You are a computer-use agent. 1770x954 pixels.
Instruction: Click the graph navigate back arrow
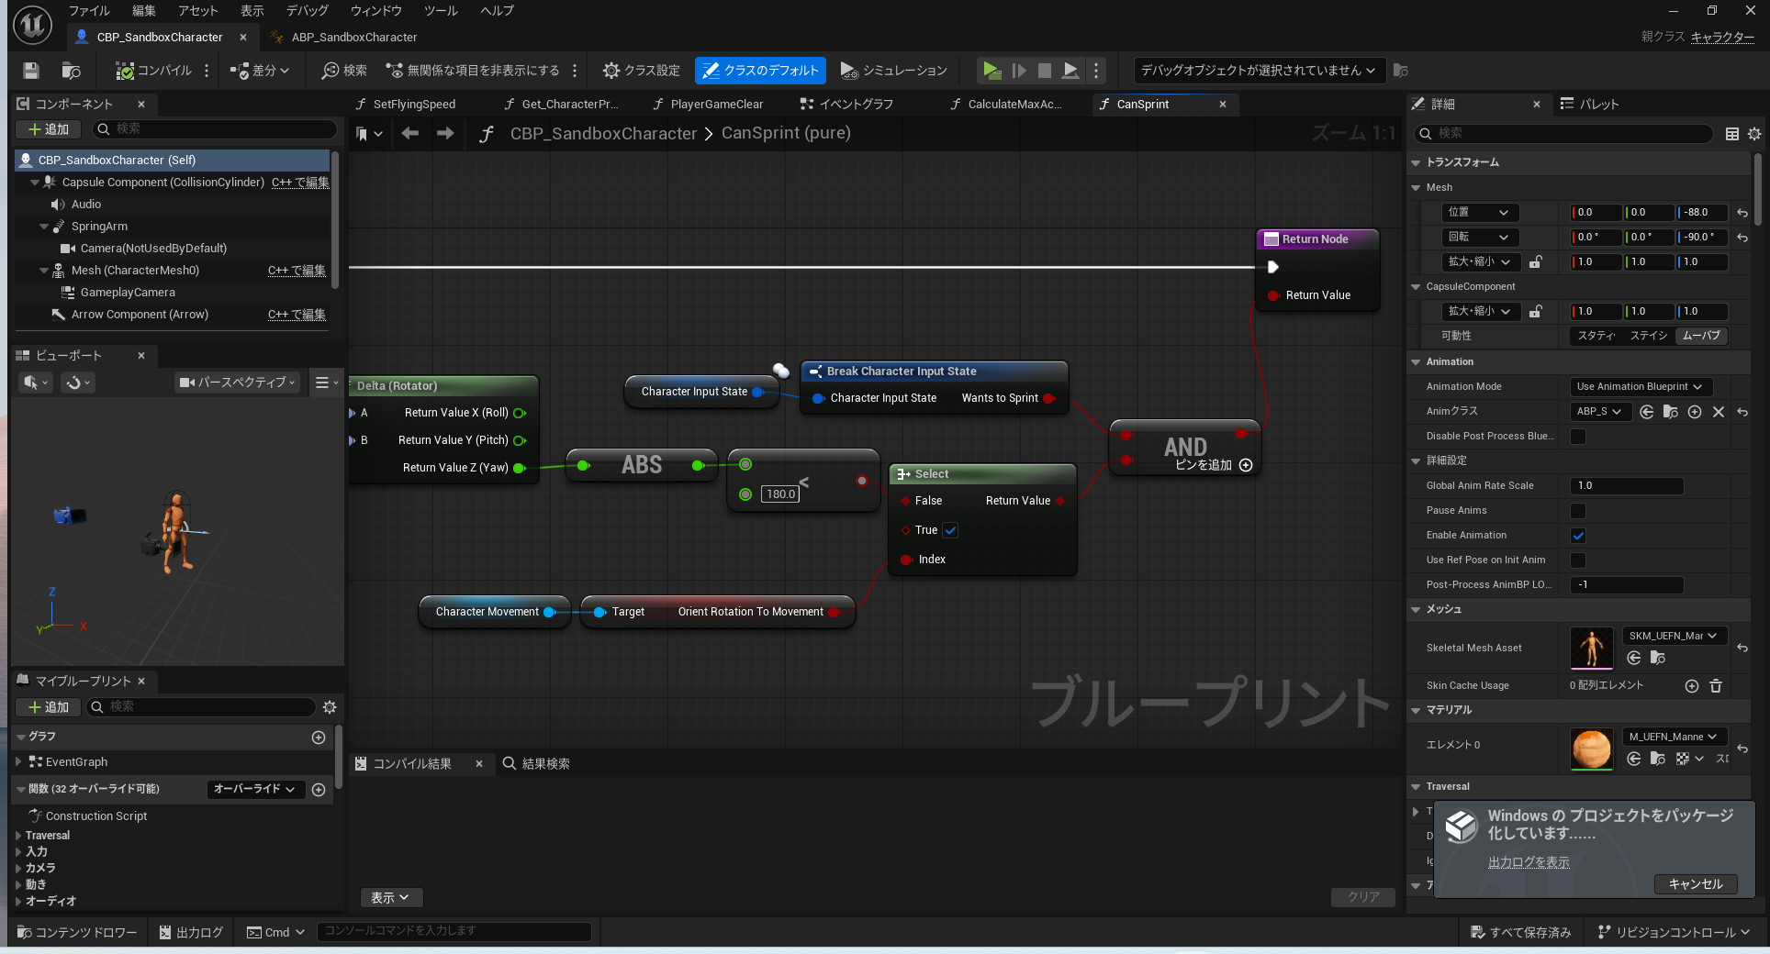pos(410,134)
